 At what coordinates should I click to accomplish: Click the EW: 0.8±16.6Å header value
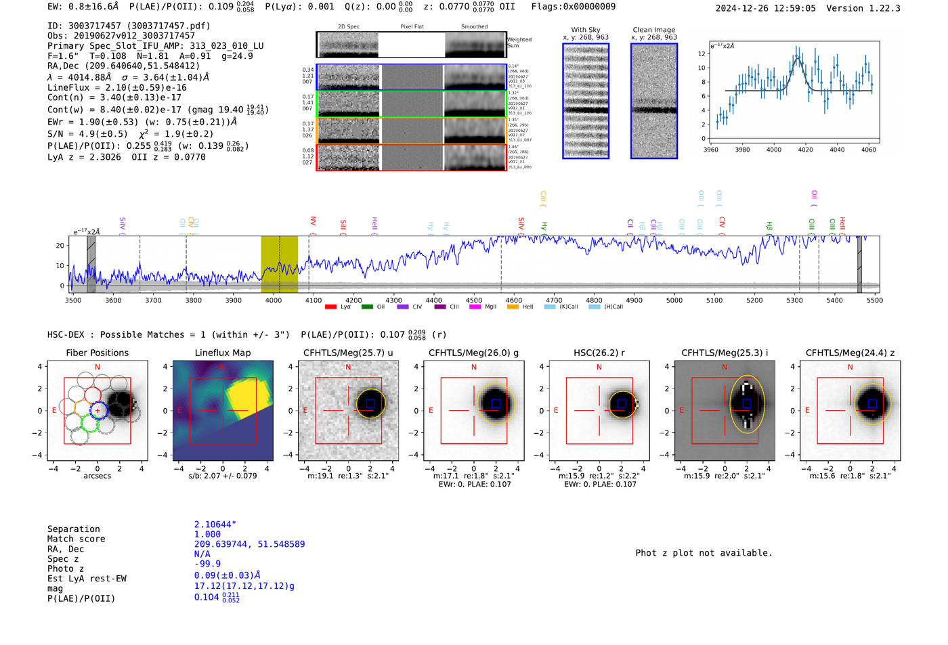(83, 6)
